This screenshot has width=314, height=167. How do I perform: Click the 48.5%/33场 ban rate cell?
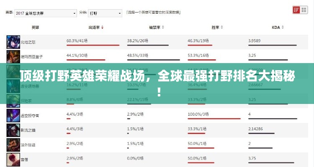point(138,56)
